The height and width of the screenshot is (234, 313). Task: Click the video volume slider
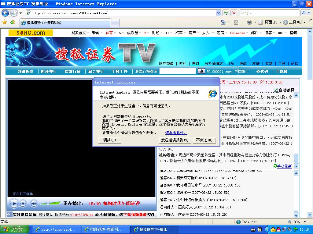tap(50, 203)
